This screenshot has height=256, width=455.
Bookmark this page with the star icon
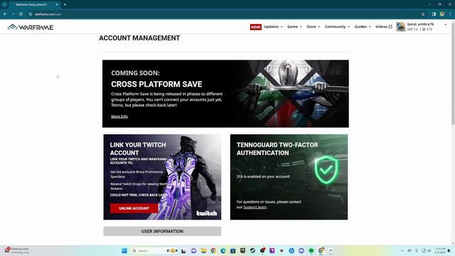pyautogui.click(x=423, y=14)
